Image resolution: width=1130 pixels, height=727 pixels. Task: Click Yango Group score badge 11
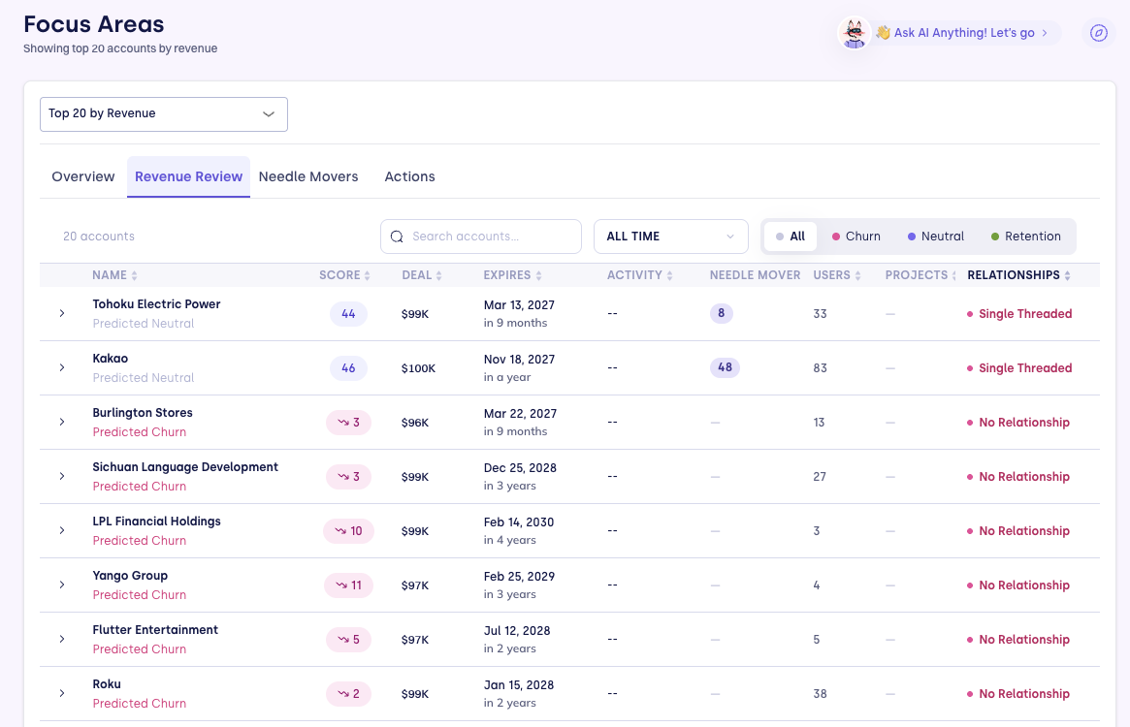[349, 585]
